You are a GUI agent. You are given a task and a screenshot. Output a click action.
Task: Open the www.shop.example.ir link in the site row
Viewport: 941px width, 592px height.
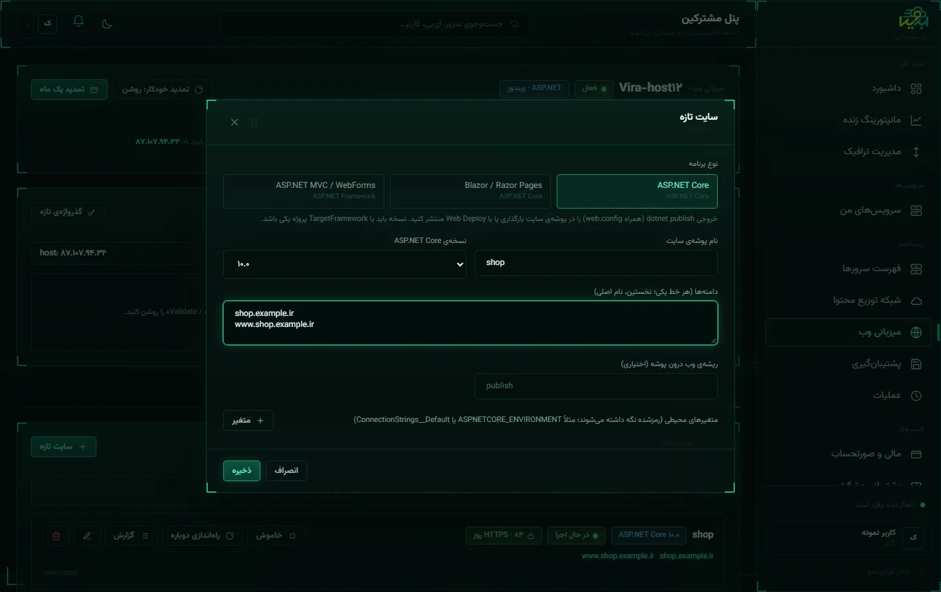point(618,556)
